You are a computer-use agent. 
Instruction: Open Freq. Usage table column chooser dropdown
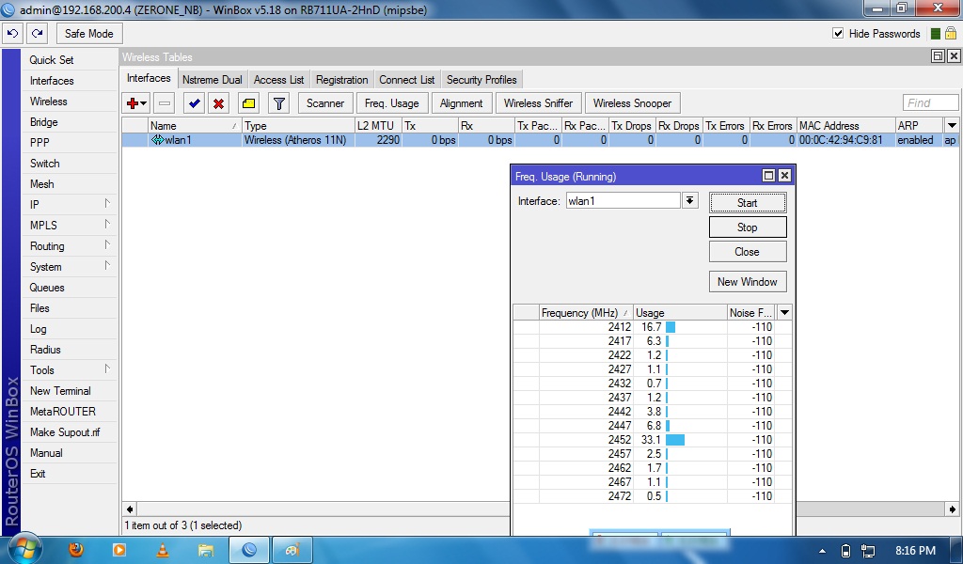pos(784,312)
